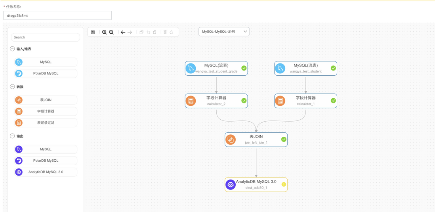
Task: Click the Search field in component panel
Action: pyautogui.click(x=46, y=37)
